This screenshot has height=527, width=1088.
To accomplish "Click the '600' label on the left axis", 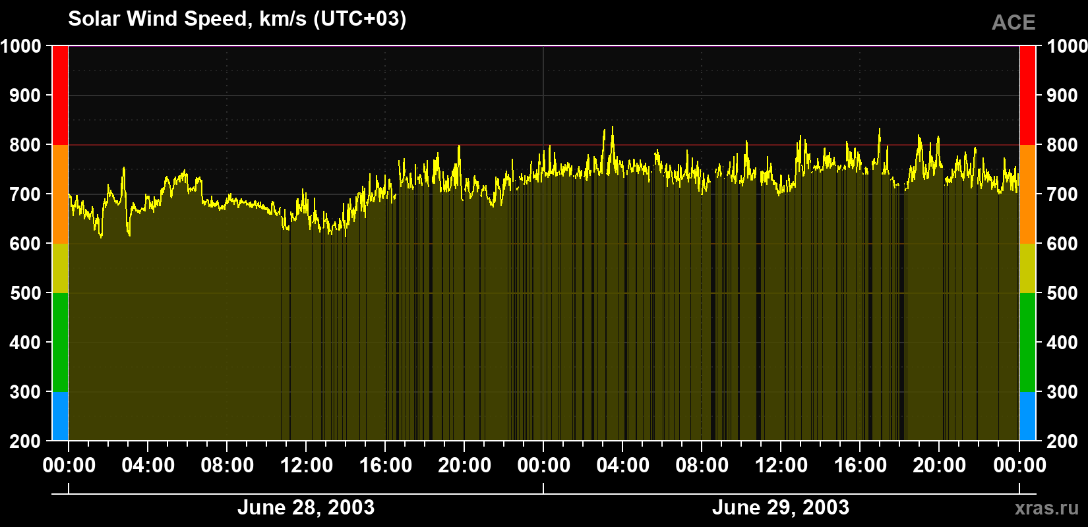I will tap(25, 244).
